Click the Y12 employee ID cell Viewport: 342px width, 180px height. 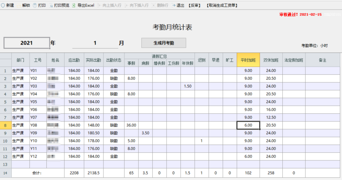click(38, 157)
